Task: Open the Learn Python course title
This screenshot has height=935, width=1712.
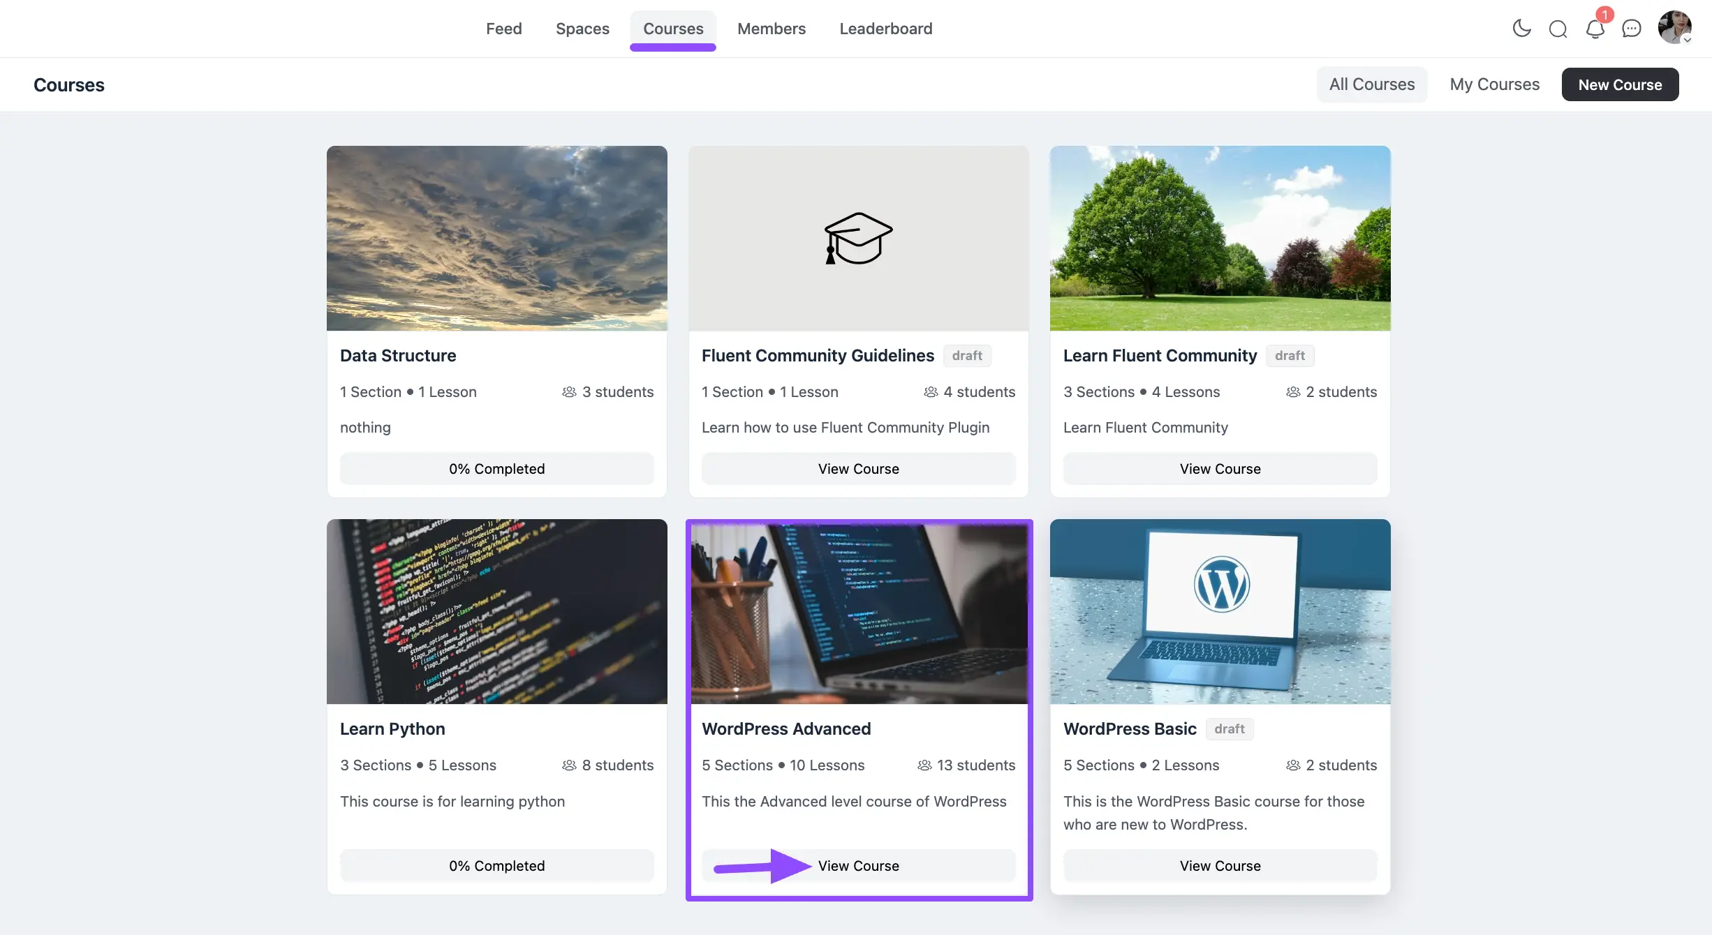Action: (x=392, y=729)
